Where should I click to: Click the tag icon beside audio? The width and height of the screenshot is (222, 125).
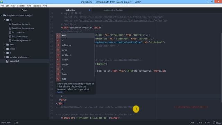58,65
